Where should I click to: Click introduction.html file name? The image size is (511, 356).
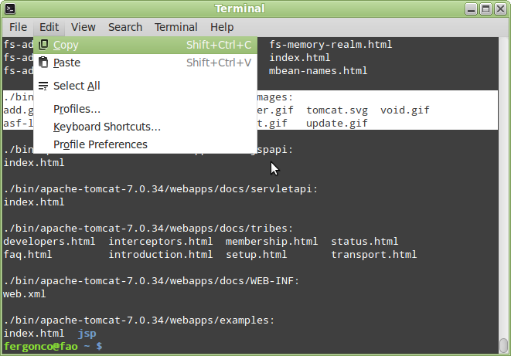161,255
